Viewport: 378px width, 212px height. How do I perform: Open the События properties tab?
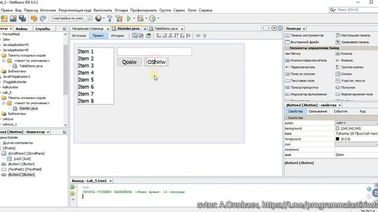pos(340,111)
